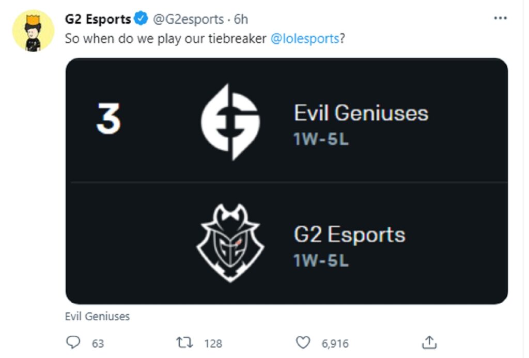Image resolution: width=529 pixels, height=358 pixels.
Task: Click the G2 Esports display name
Action: 98,20
